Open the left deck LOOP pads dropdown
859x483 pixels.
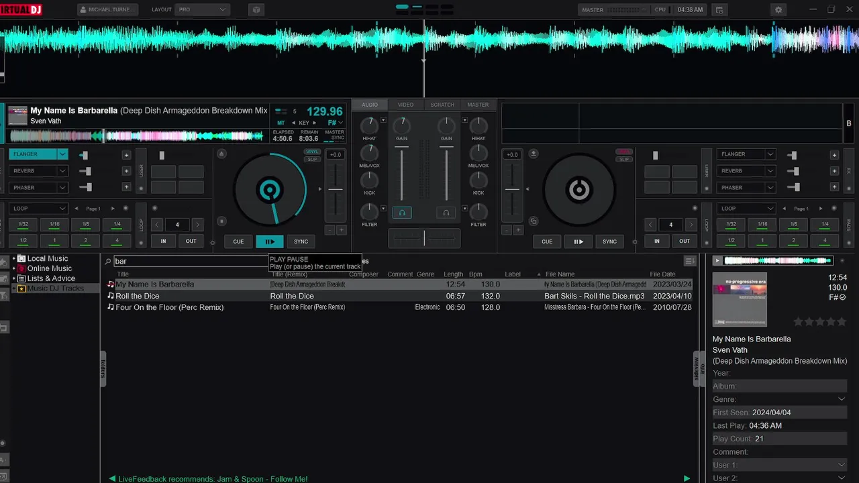tap(39, 209)
